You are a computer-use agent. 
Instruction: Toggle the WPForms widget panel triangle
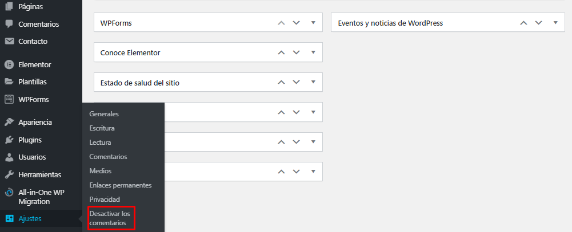point(313,23)
